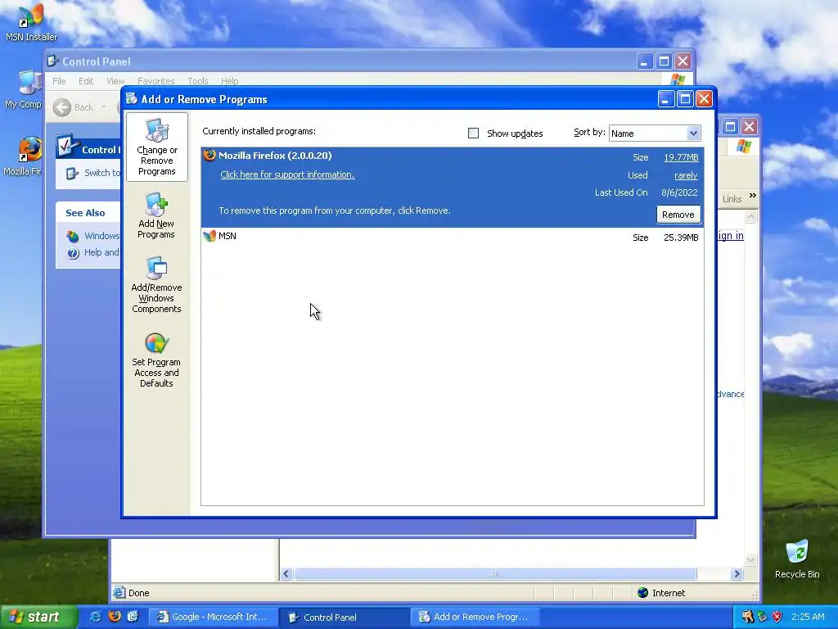Launch Firefox from Quick Launch bar

tap(115, 617)
